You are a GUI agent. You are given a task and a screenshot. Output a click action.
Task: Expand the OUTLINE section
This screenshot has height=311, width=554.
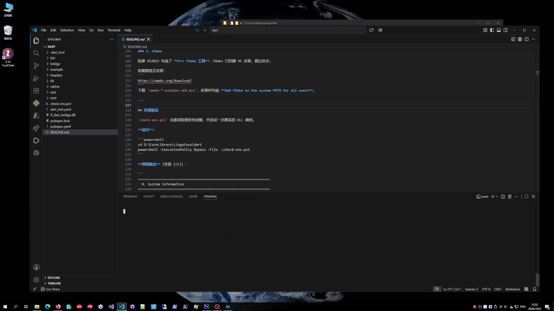point(54,278)
